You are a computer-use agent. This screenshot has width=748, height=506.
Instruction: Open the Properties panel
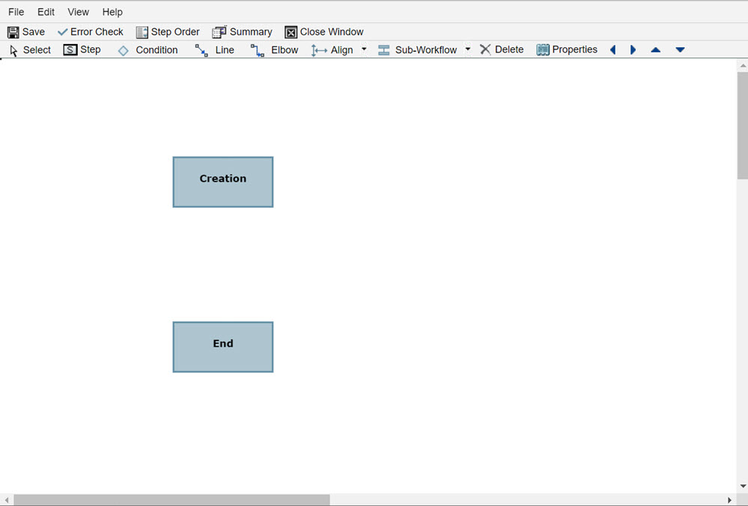pyautogui.click(x=567, y=49)
